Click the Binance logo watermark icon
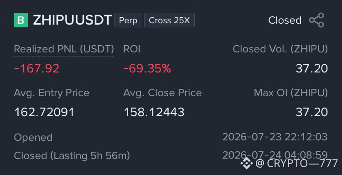 (247, 163)
